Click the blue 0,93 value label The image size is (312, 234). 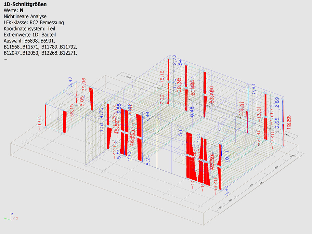254,89
